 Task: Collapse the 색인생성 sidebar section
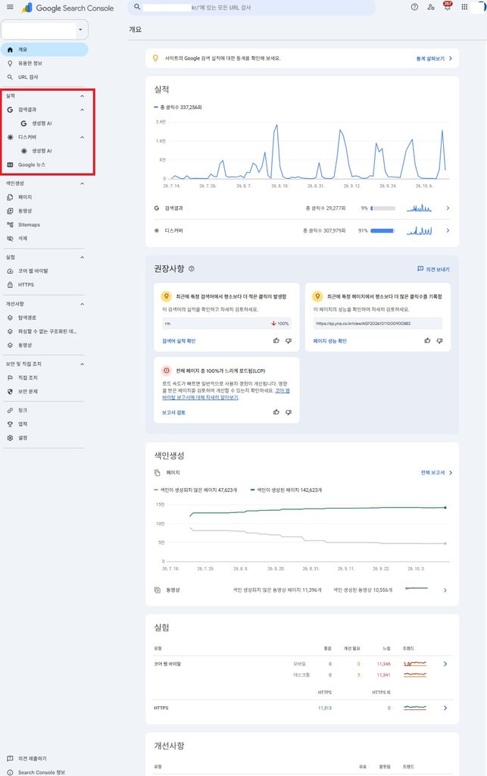pyautogui.click(x=82, y=183)
